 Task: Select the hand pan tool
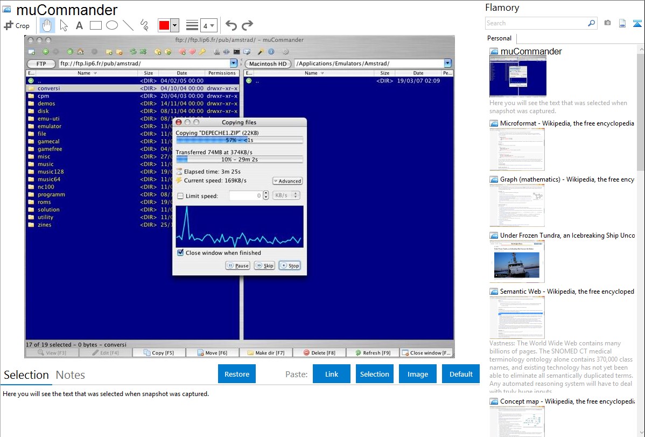pyautogui.click(x=47, y=25)
